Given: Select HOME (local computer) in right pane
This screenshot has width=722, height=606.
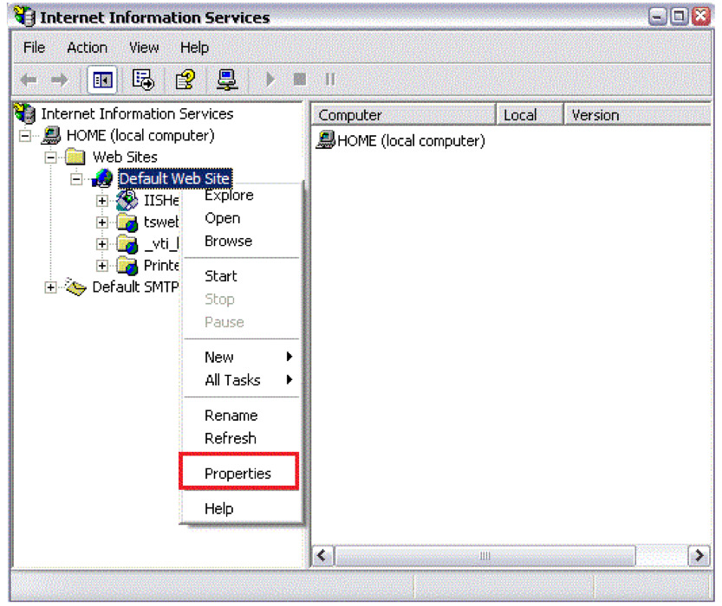Looking at the screenshot, I should pyautogui.click(x=410, y=140).
